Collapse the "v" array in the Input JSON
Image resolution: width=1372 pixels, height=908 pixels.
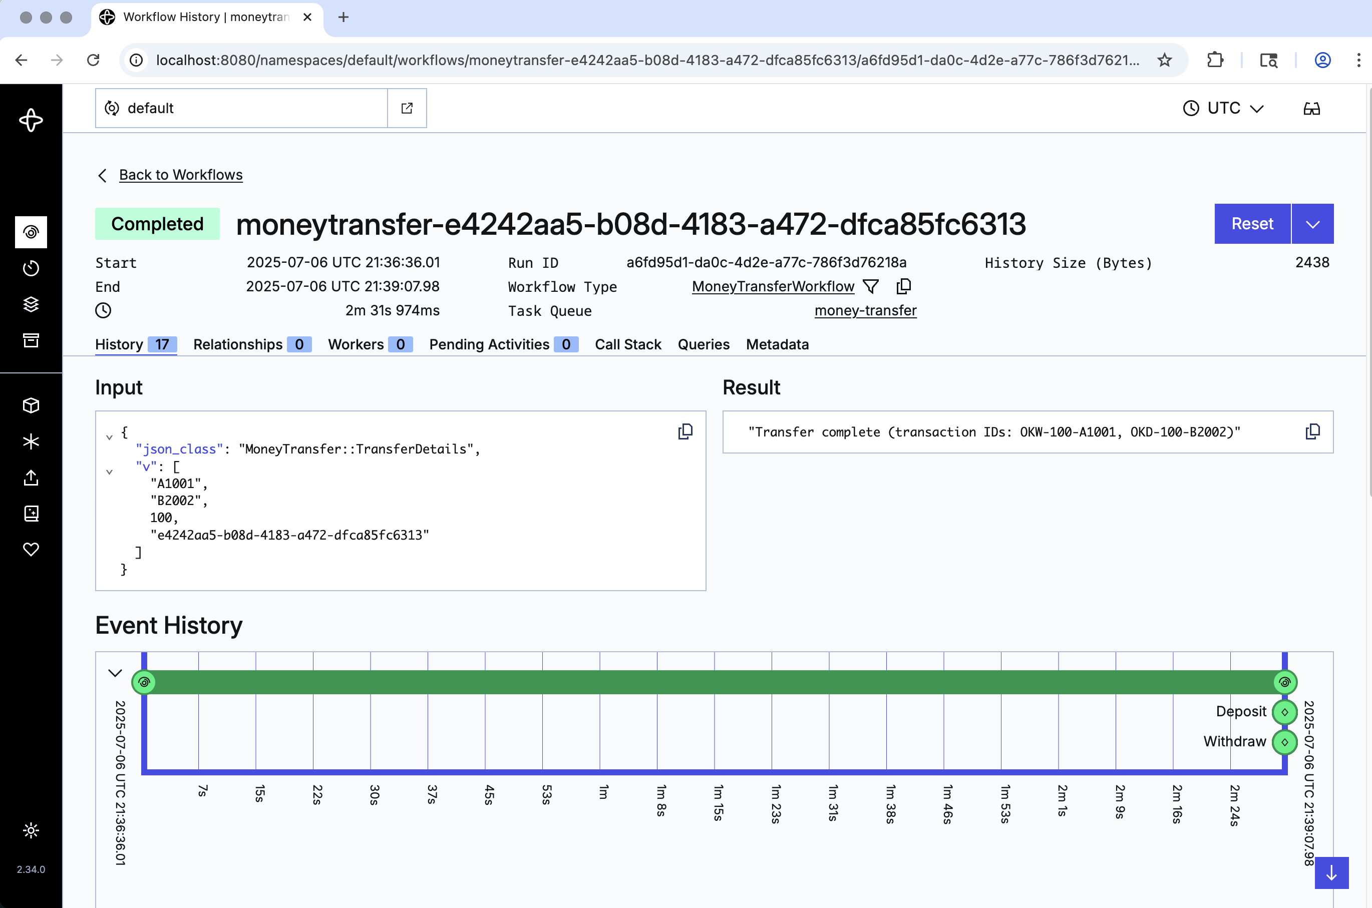[x=110, y=472]
